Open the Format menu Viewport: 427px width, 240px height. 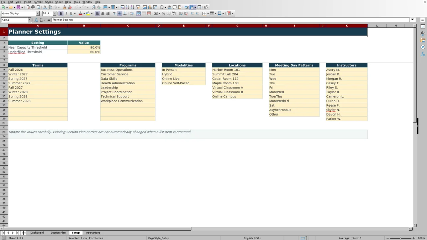38,2
